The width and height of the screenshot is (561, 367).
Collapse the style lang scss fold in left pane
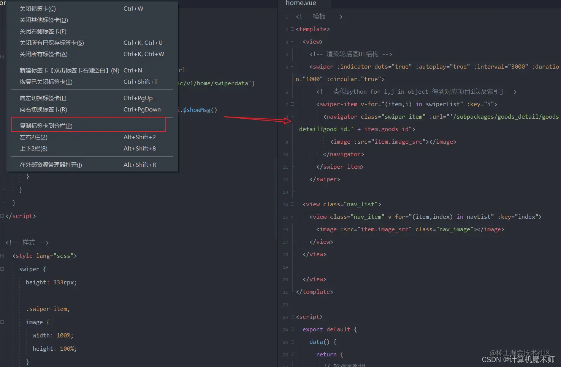2,256
